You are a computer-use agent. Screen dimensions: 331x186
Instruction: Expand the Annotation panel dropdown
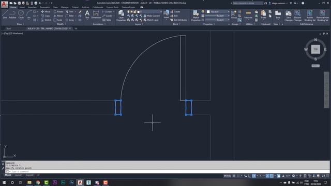[99, 24]
